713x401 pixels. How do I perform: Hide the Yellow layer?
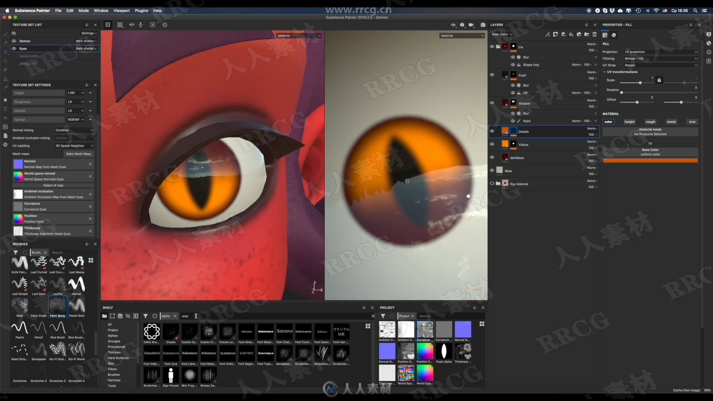tap(492, 144)
